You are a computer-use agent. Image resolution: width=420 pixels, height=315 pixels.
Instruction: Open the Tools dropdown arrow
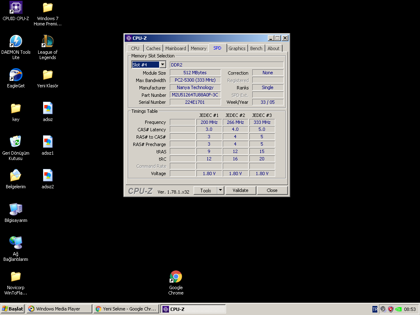point(220,190)
